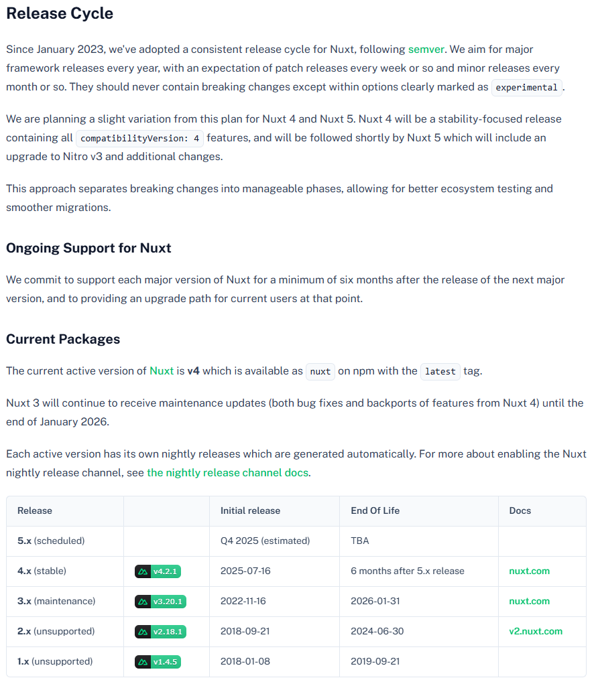Click the compatibilityVersion: 4 code snippet
This screenshot has width=598, height=686.
tap(140, 139)
